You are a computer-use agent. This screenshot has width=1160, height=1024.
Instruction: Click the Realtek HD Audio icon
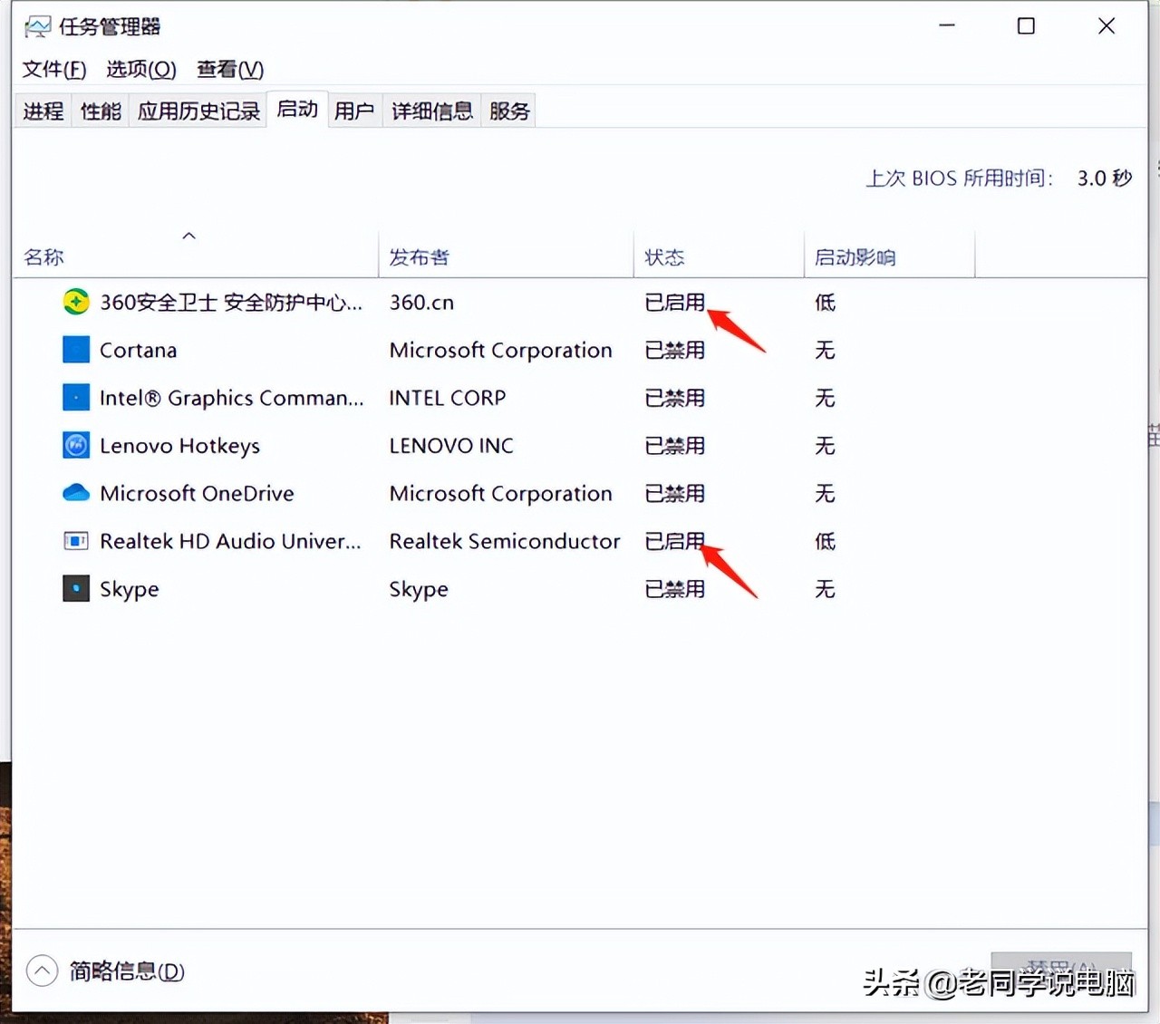[75, 540]
